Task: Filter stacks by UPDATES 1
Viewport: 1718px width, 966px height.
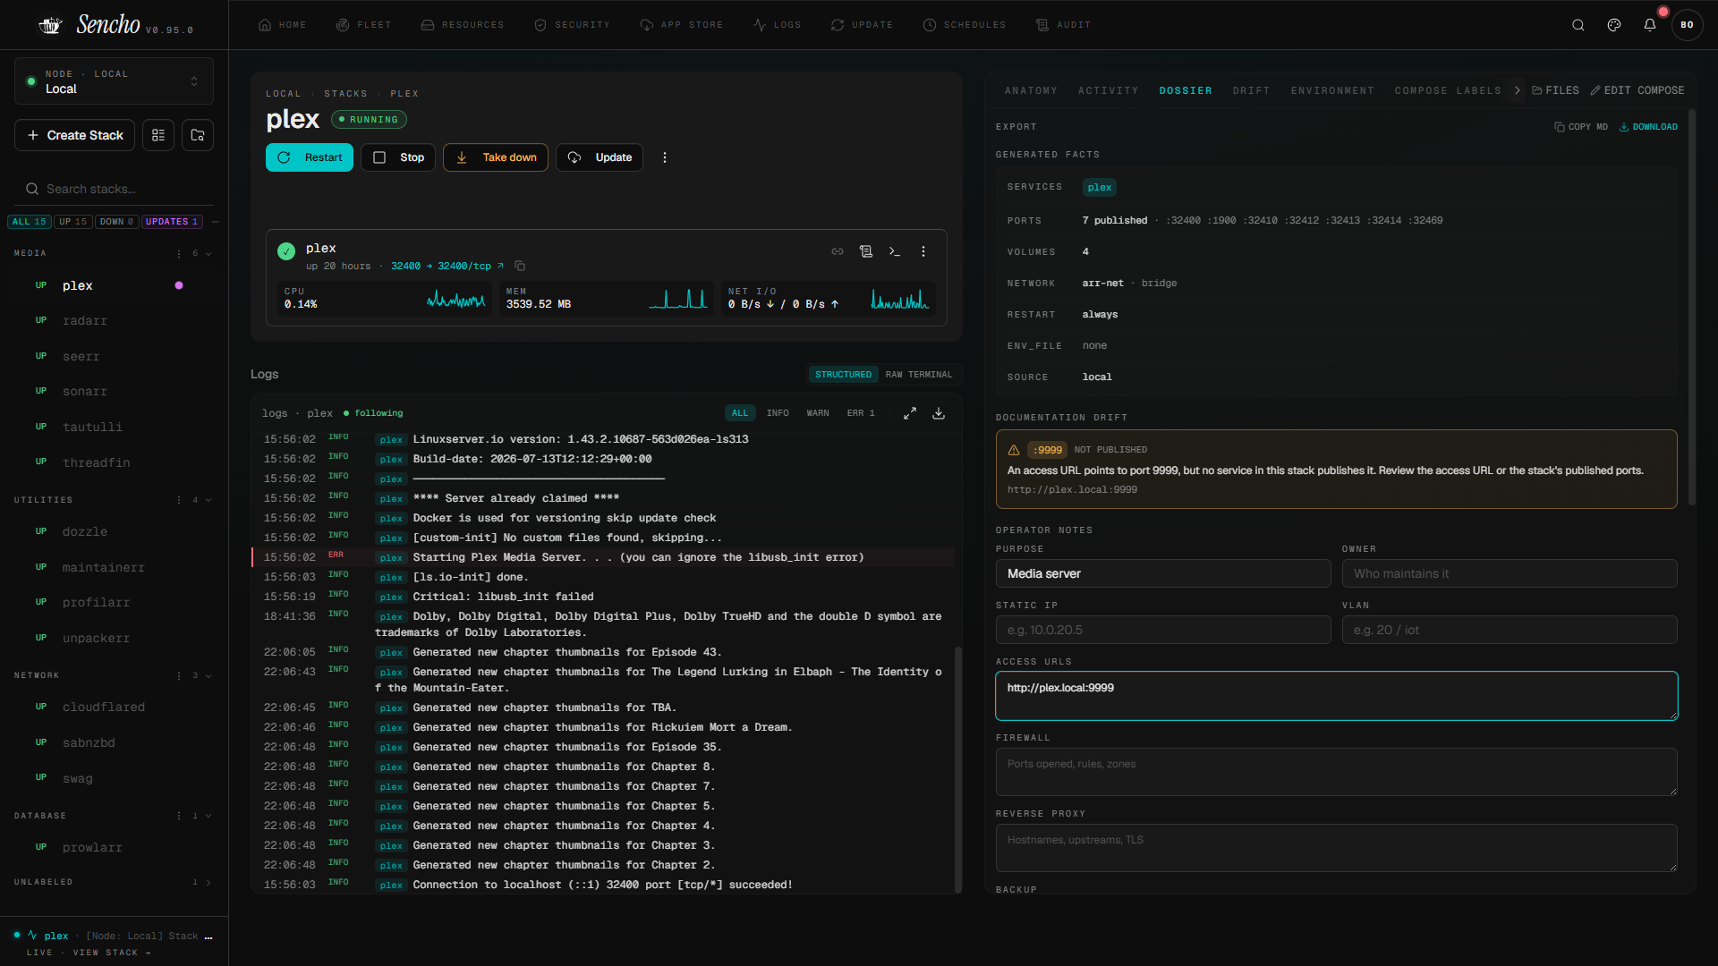Action: [x=172, y=222]
